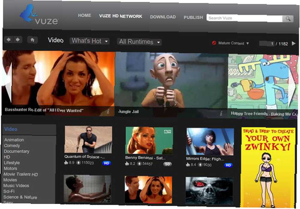Browse the Comedy category

[x=12, y=146]
